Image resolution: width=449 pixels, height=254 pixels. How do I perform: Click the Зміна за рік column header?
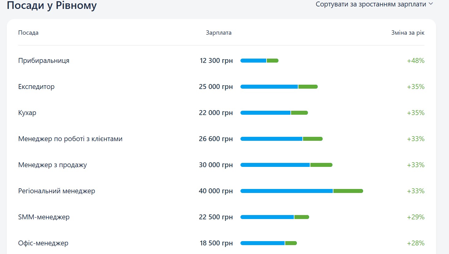[x=408, y=33]
